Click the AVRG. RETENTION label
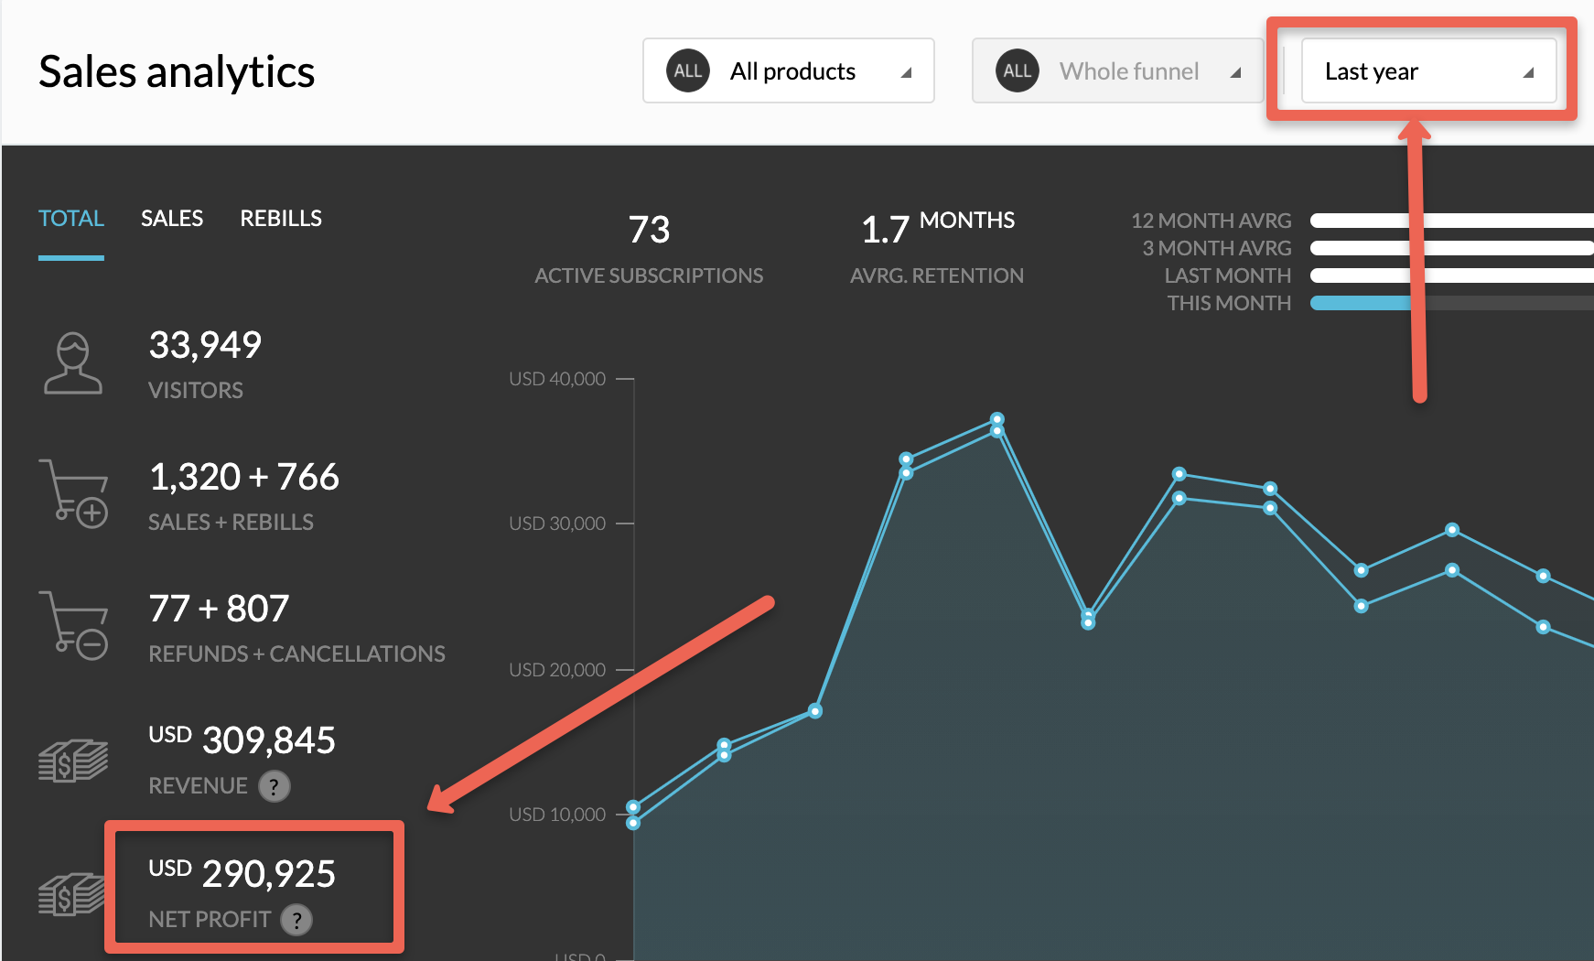The height and width of the screenshot is (961, 1594). 937,275
